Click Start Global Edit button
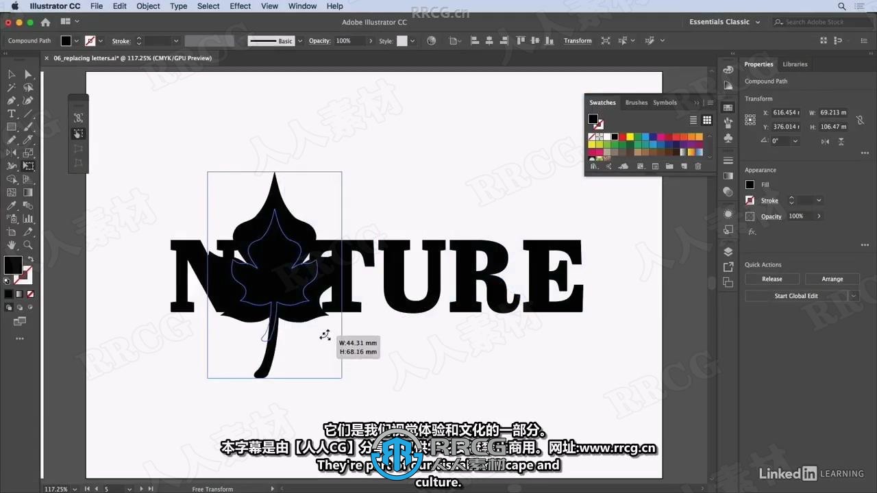This screenshot has width=877, height=493. tap(796, 296)
